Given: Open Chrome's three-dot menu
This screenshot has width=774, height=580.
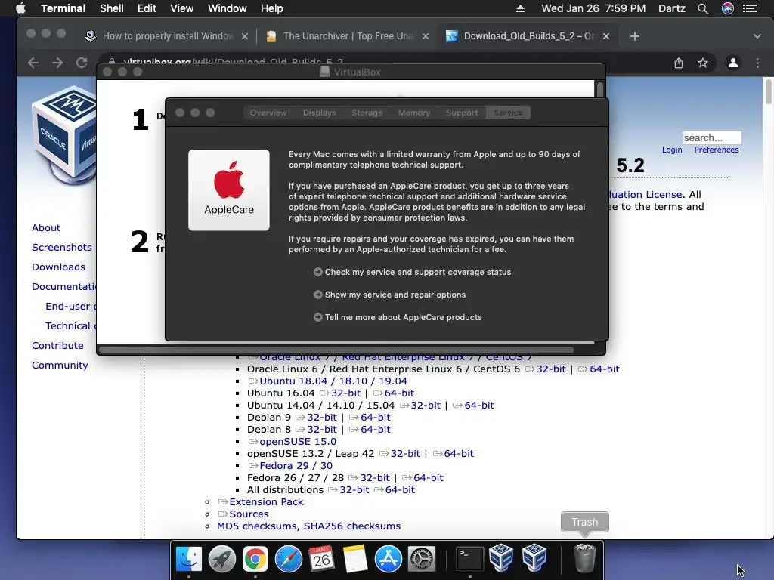Looking at the screenshot, I should 757,63.
